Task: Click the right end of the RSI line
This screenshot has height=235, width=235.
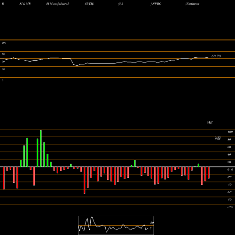Action: click(208, 57)
